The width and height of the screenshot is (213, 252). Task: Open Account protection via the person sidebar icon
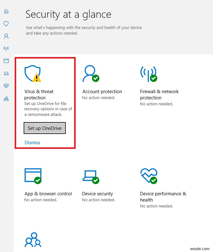(x=6, y=36)
